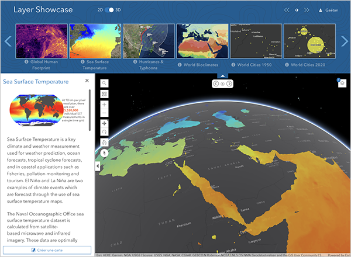Click the Layer Showcase title
The width and height of the screenshot is (351, 257).
coord(43,10)
